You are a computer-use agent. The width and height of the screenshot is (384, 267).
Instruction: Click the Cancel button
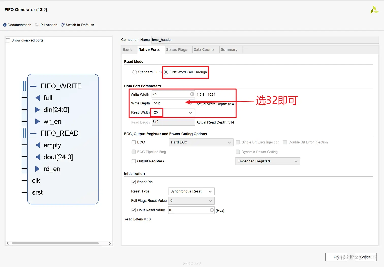pyautogui.click(x=366, y=257)
